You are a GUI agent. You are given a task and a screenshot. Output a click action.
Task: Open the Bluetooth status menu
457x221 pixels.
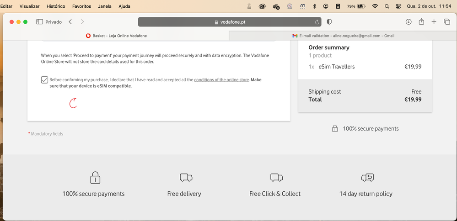(x=314, y=6)
